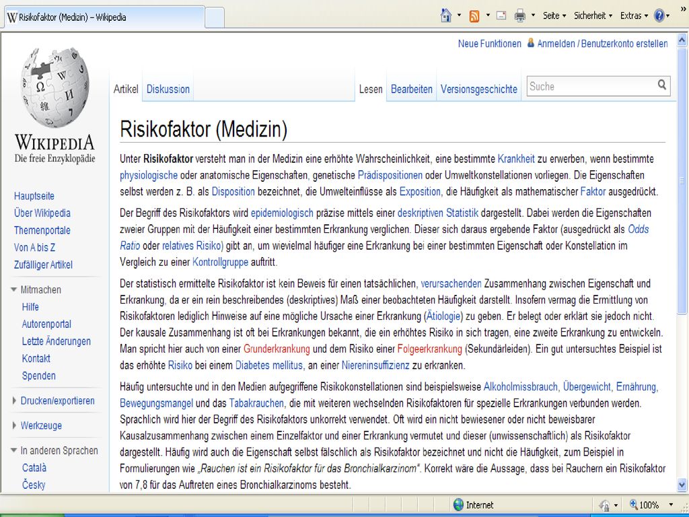
Task: Click the Home icon in IE toolbar
Action: [x=446, y=16]
